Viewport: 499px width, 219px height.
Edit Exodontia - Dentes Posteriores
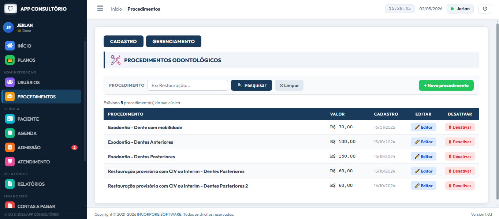click(424, 156)
